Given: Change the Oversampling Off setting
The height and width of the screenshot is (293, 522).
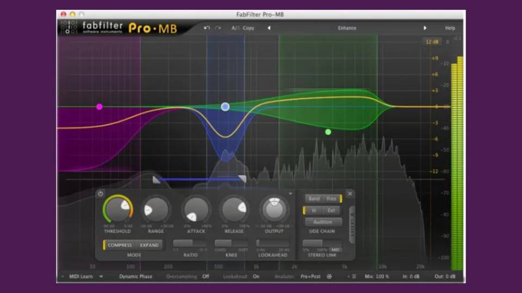Looking at the screenshot, I should 206,276.
